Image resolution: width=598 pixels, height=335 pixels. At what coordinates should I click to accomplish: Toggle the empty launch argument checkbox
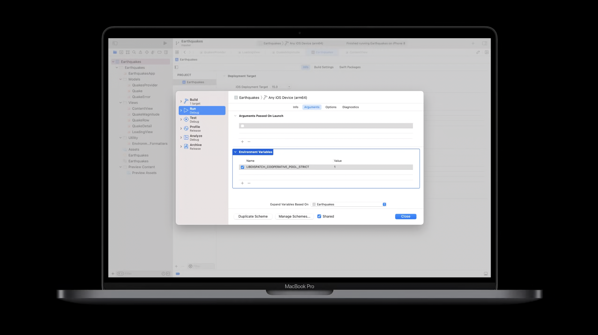coord(242,126)
